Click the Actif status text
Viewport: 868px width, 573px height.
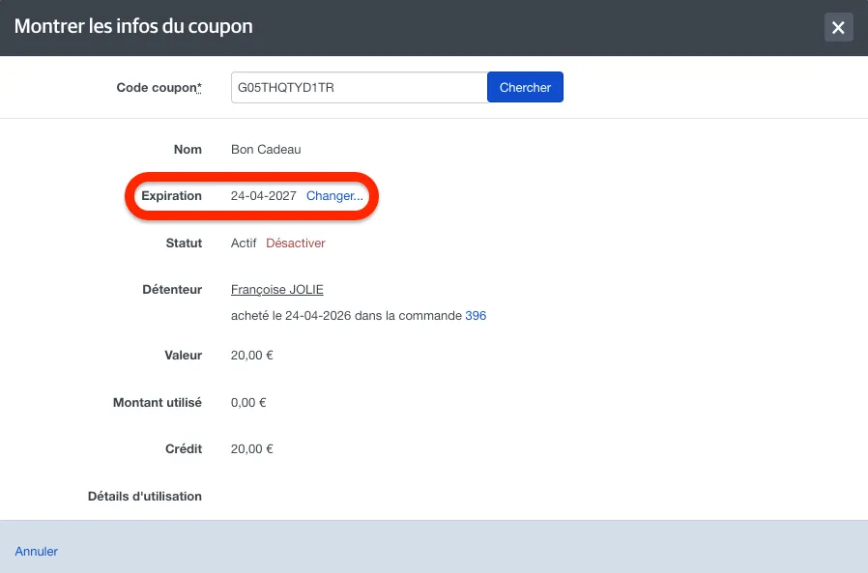coord(244,244)
